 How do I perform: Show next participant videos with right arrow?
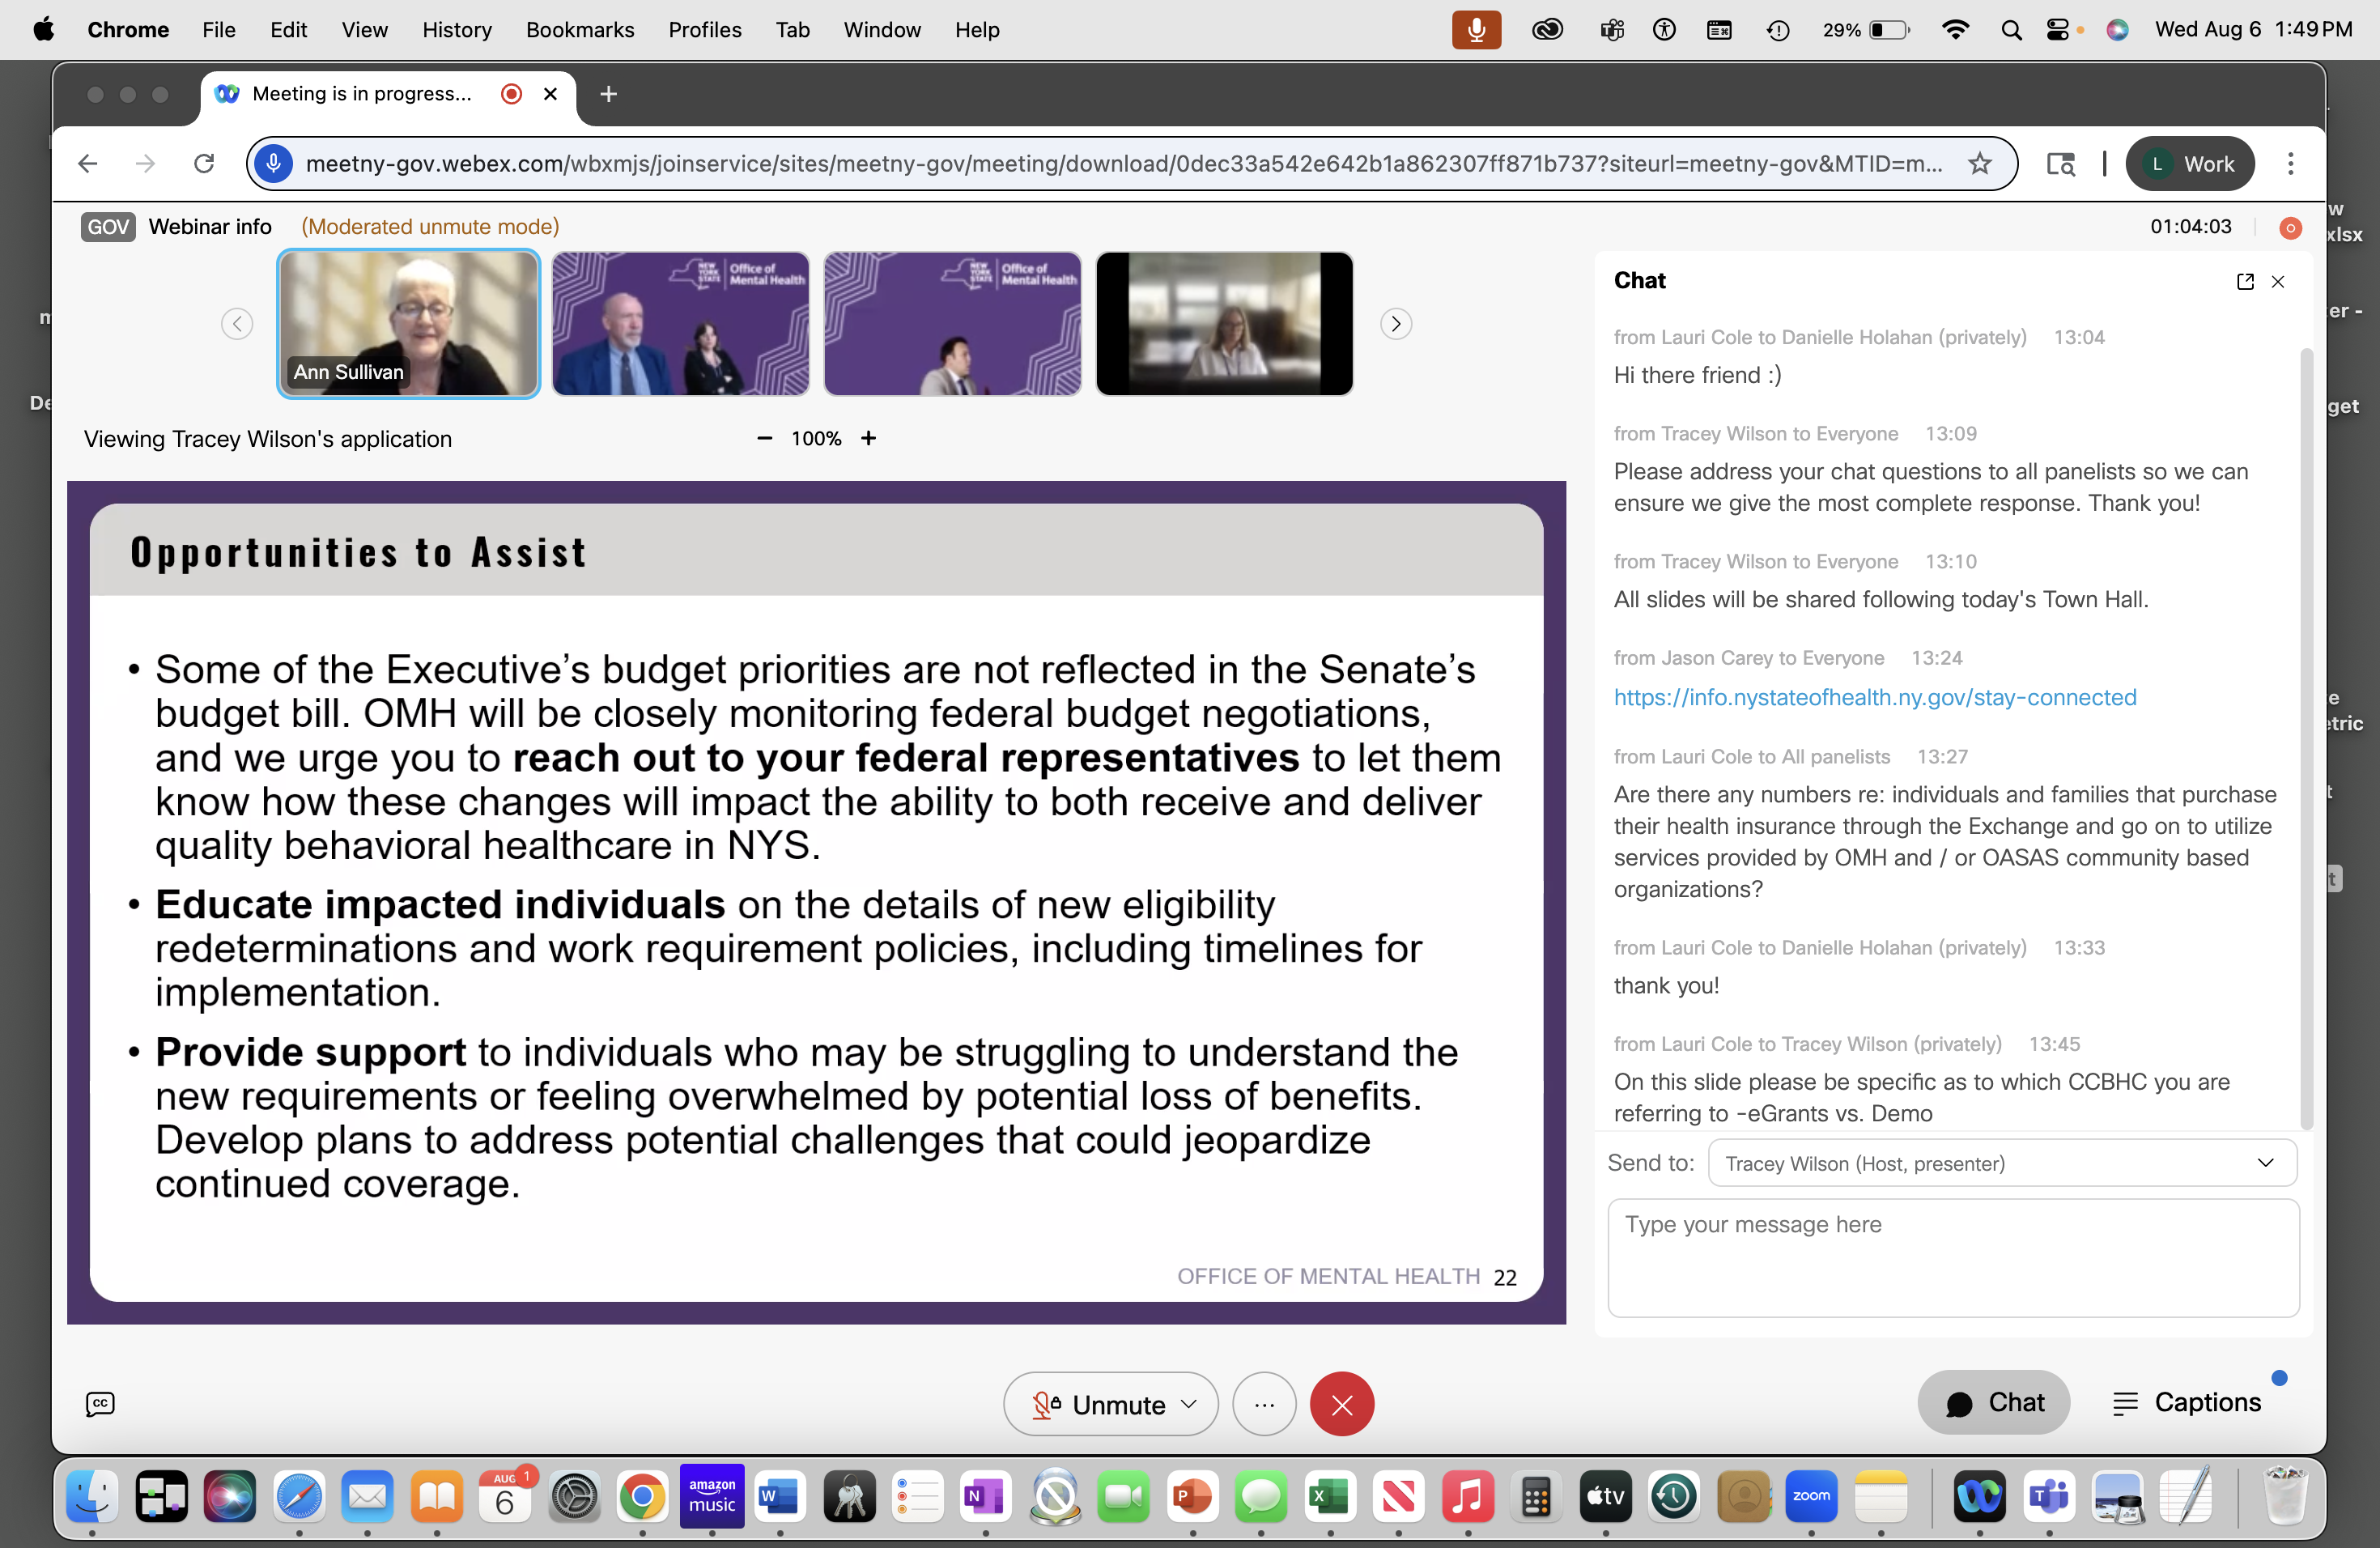[1395, 324]
